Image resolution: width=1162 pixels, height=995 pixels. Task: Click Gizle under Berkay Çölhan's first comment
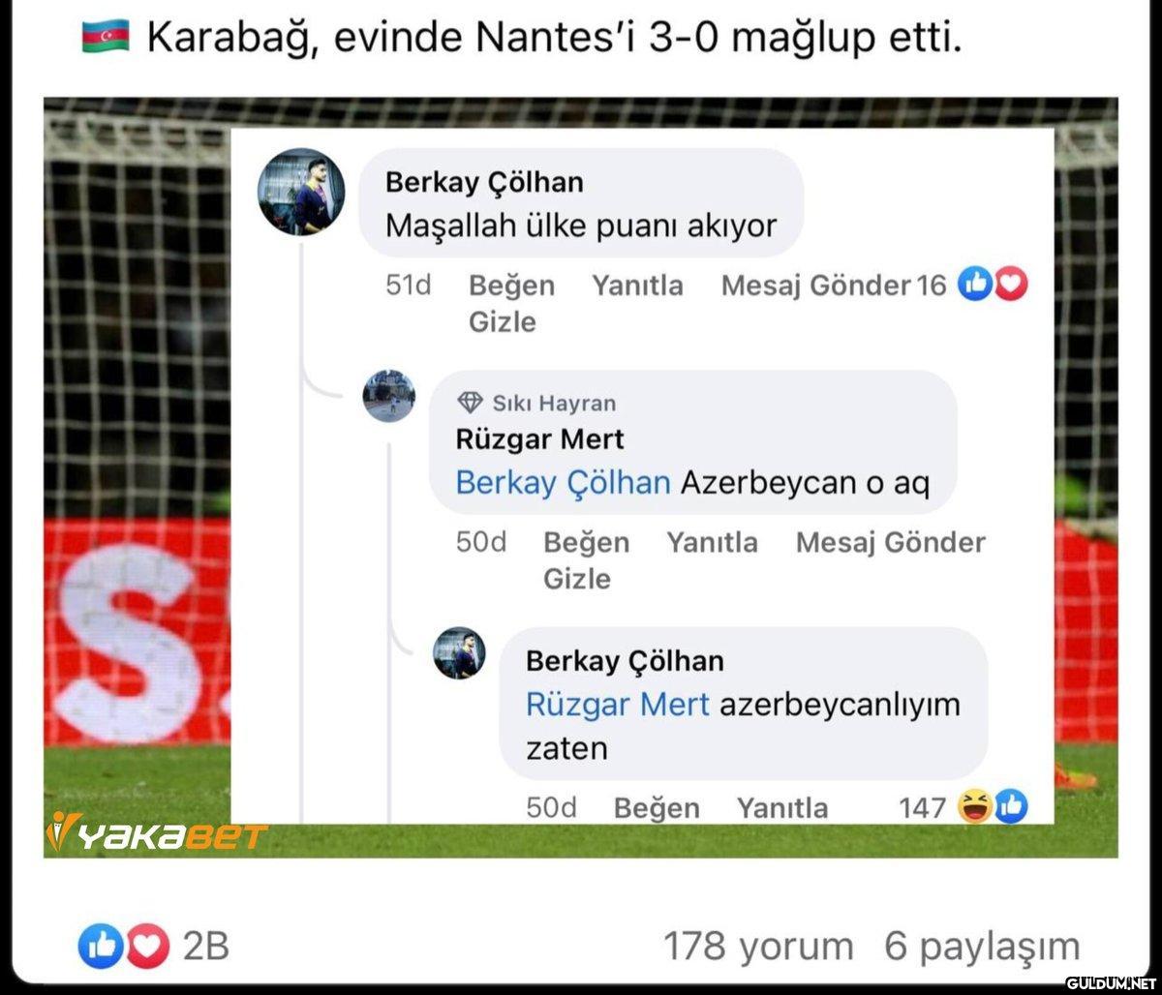point(502,321)
